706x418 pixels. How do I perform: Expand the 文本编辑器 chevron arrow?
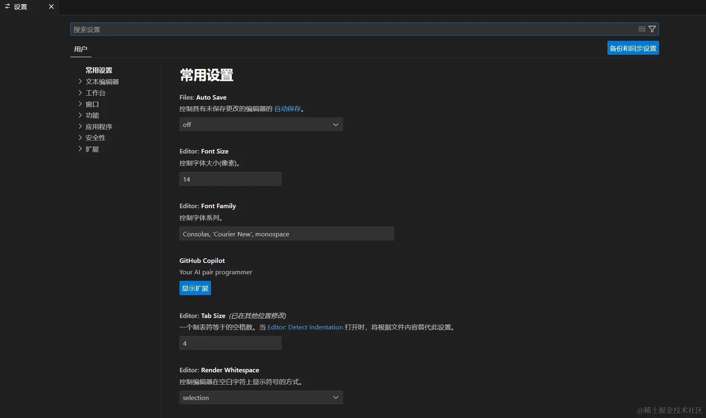(x=80, y=82)
